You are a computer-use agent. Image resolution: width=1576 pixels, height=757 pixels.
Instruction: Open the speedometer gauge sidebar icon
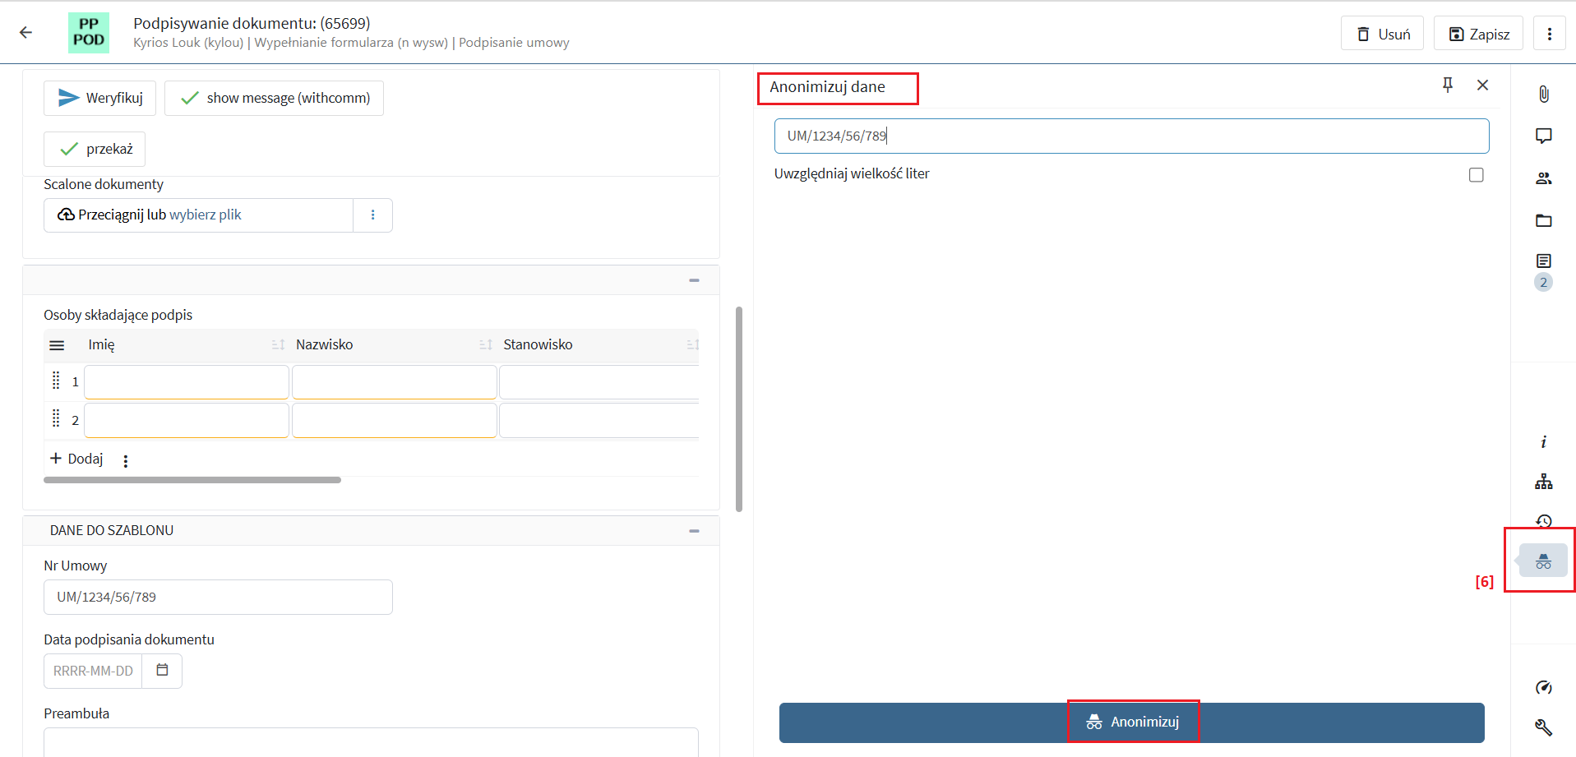[x=1543, y=687]
